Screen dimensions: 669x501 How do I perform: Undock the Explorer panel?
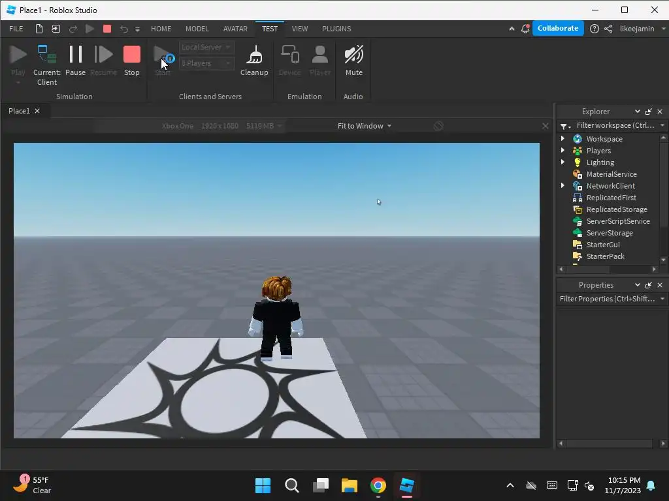(649, 112)
